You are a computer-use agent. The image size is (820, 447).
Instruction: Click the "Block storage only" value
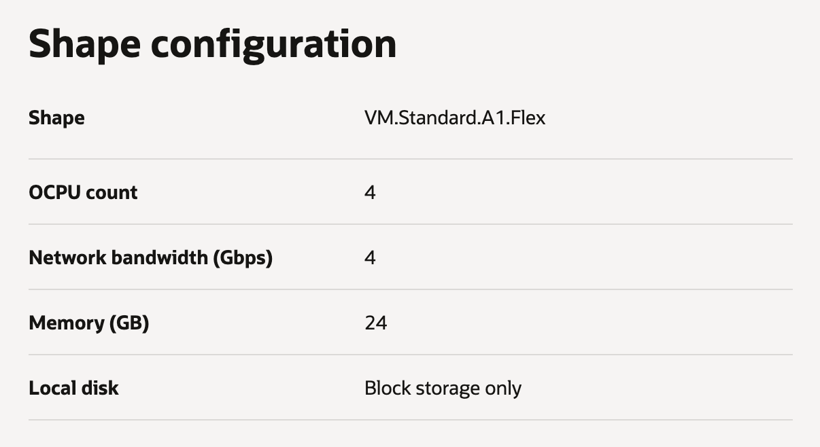[x=443, y=389]
